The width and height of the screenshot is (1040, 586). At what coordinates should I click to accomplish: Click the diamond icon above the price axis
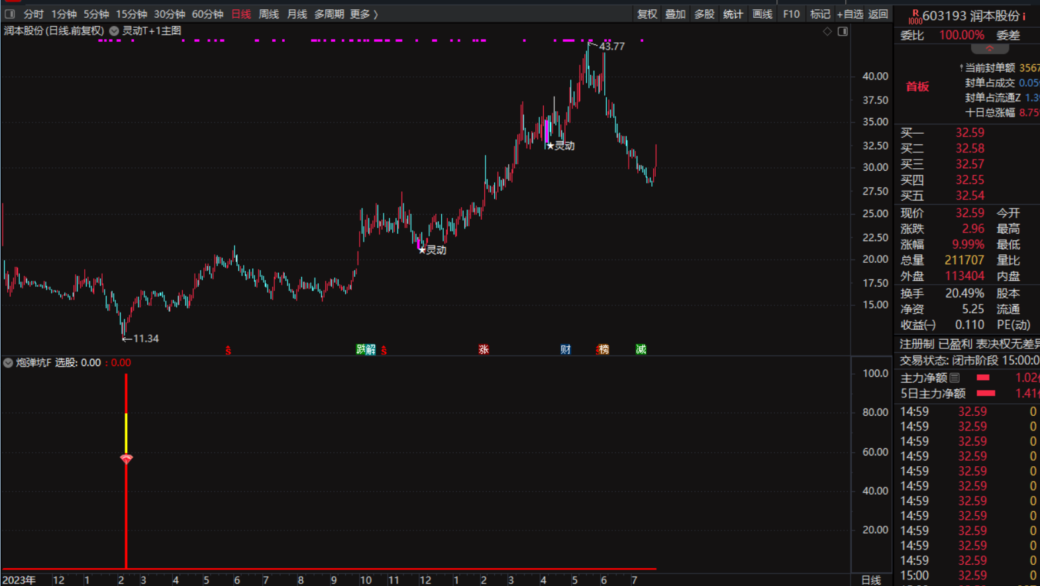[827, 31]
